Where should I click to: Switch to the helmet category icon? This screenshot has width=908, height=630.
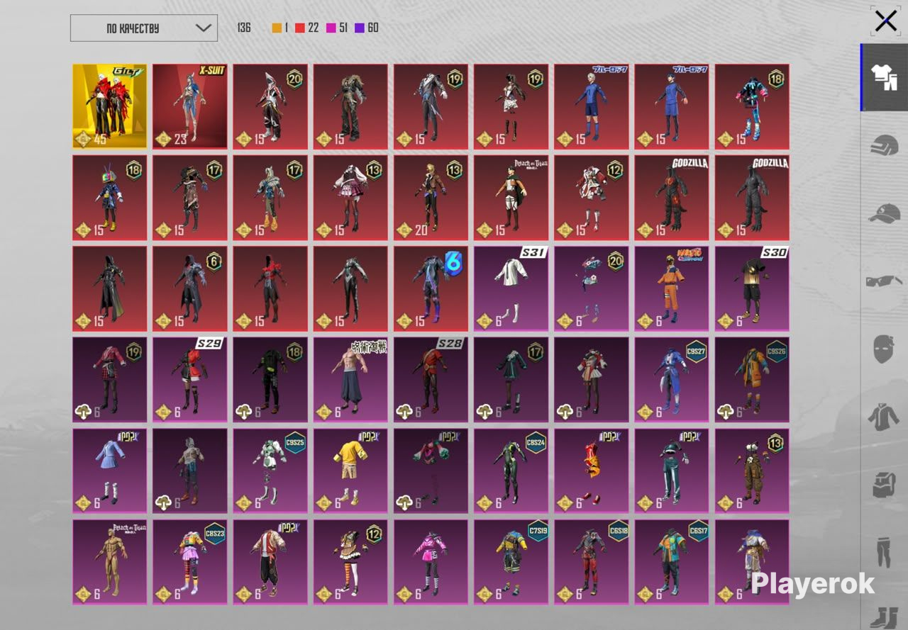pos(884,145)
